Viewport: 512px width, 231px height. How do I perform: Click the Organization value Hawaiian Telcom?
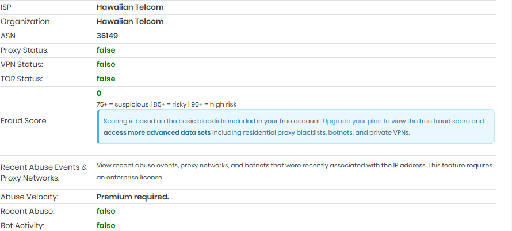pos(130,21)
